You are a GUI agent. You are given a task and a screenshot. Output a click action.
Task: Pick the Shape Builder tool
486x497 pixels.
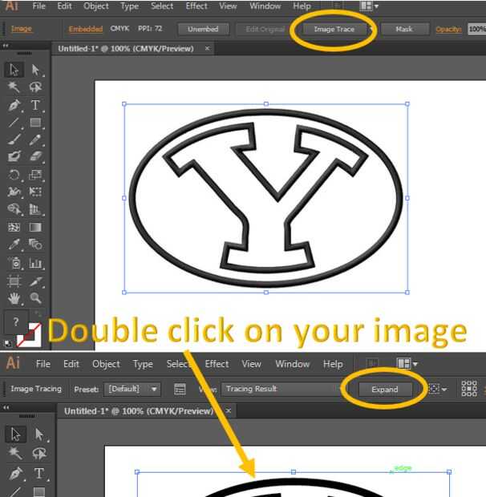14,209
